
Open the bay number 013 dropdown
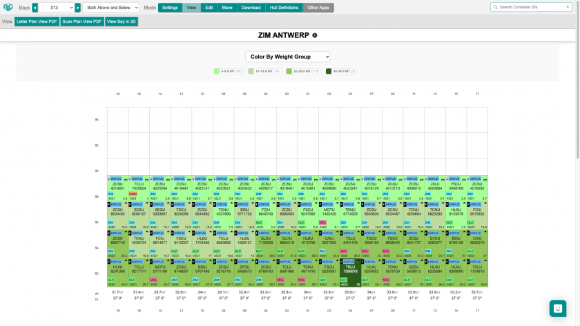click(x=56, y=8)
